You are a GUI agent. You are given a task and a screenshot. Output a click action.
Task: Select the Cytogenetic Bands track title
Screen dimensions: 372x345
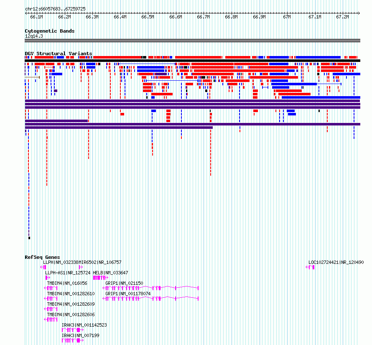tap(50, 31)
